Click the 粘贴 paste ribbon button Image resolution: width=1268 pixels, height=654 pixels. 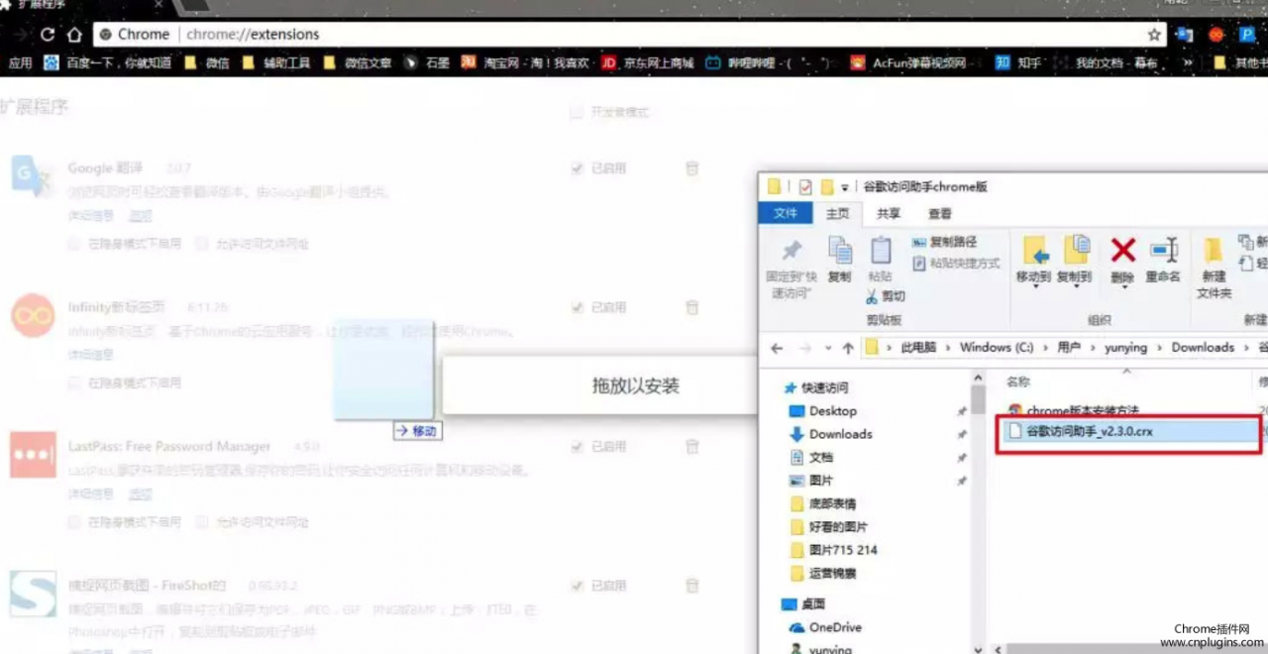[880, 260]
